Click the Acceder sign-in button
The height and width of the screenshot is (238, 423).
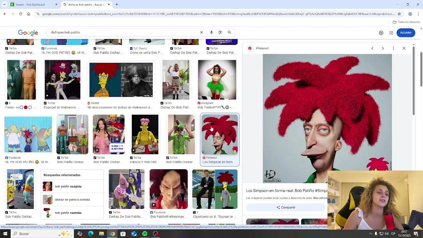tap(406, 33)
